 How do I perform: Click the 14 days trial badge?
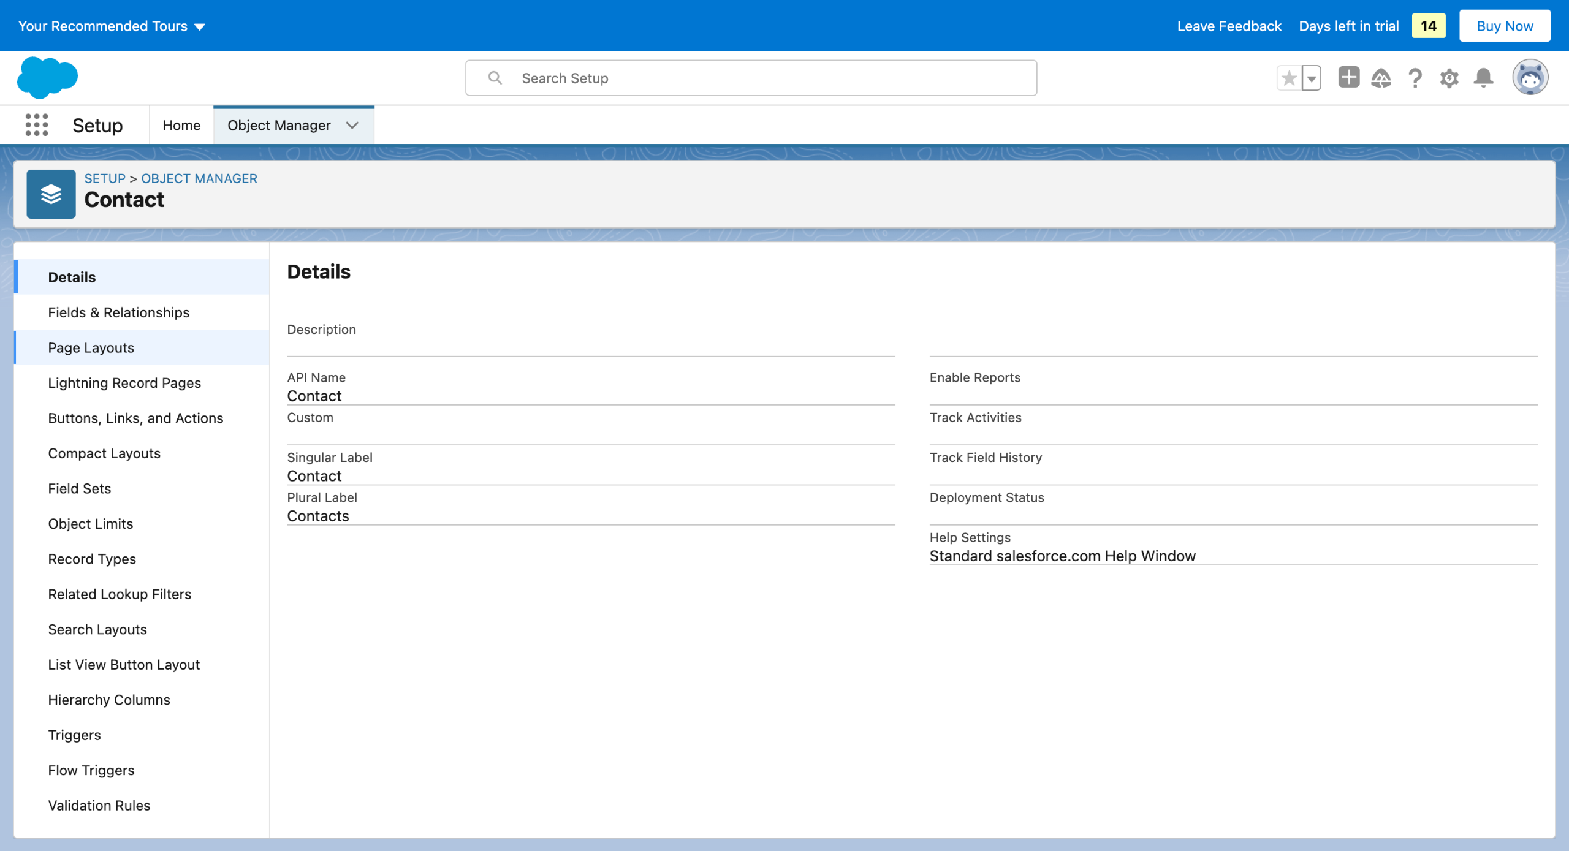click(1429, 26)
